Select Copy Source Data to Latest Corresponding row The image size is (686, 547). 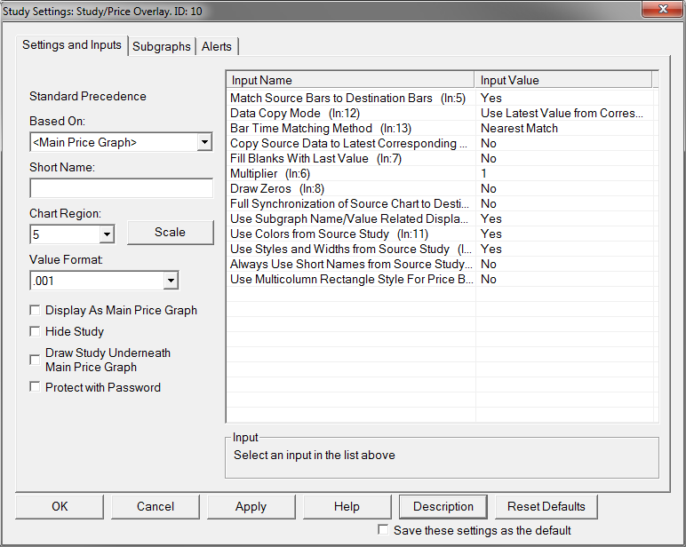442,144
